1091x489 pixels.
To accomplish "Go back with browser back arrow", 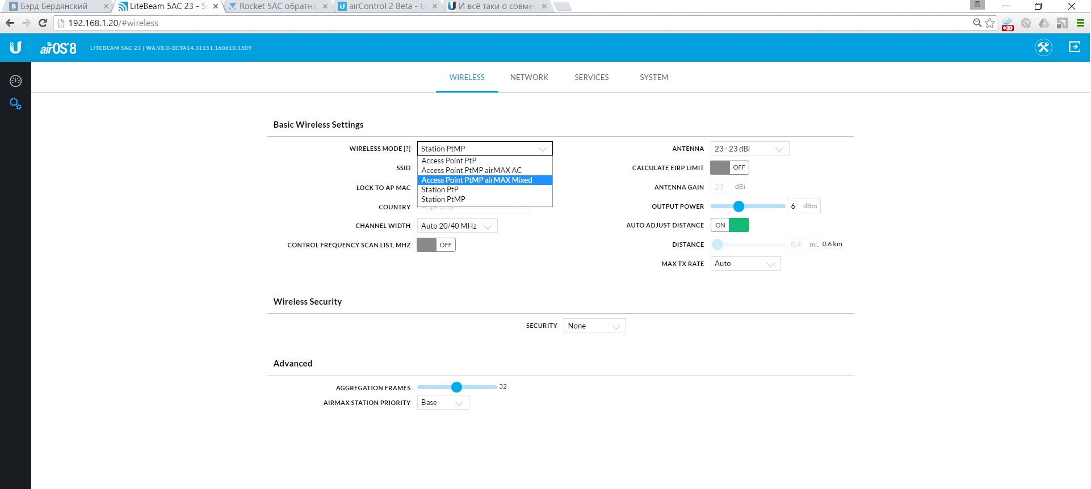I will (x=10, y=23).
